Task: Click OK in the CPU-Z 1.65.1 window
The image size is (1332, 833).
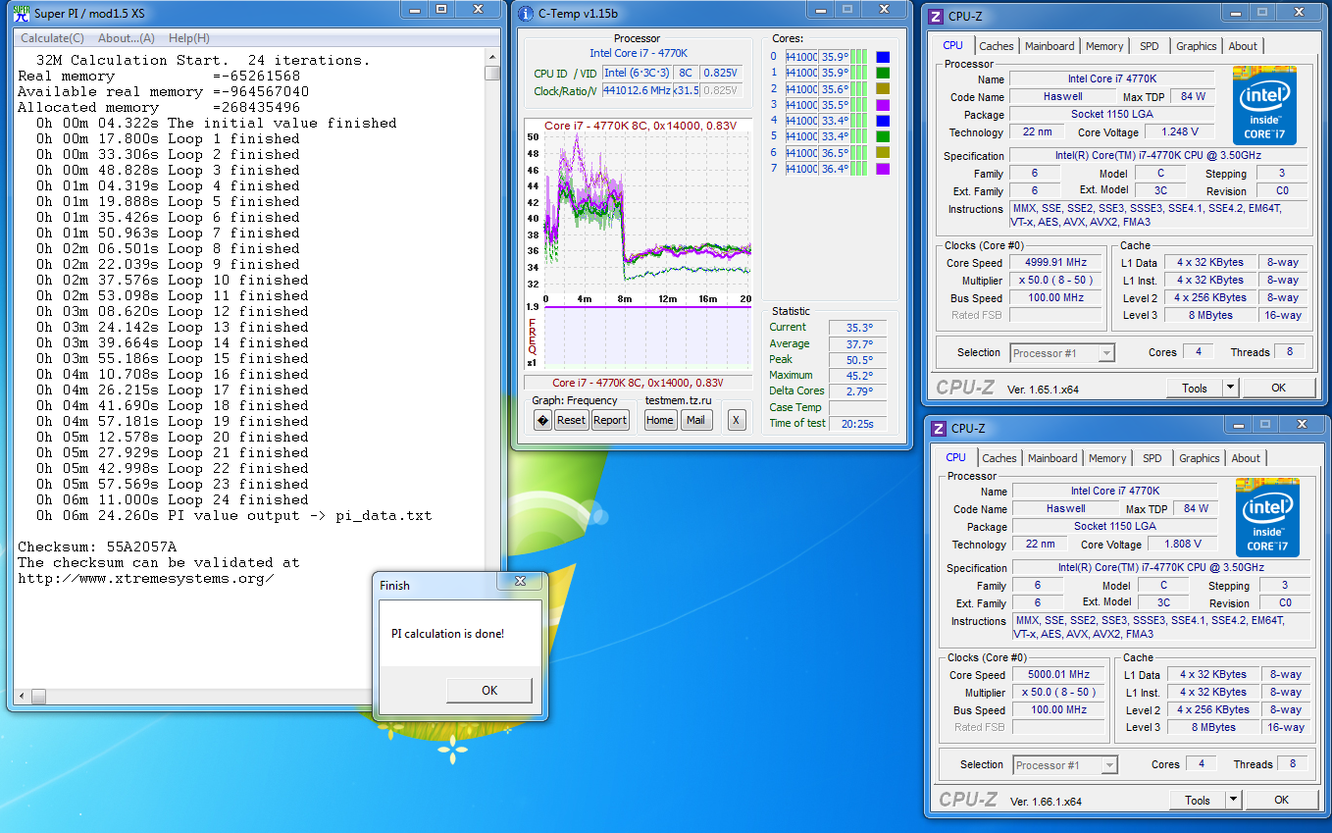Action: tap(1278, 388)
